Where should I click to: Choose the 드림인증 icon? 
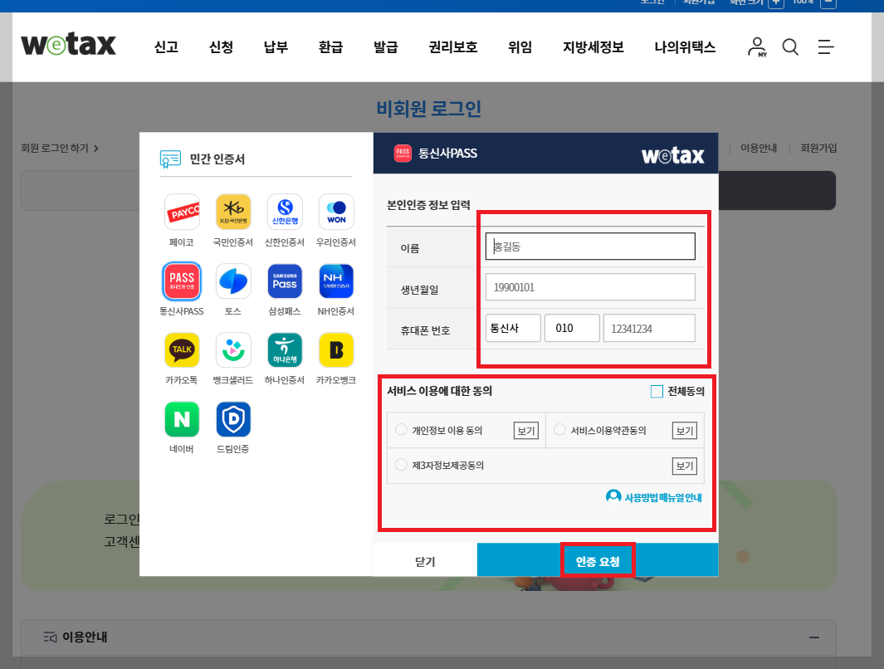click(x=233, y=419)
